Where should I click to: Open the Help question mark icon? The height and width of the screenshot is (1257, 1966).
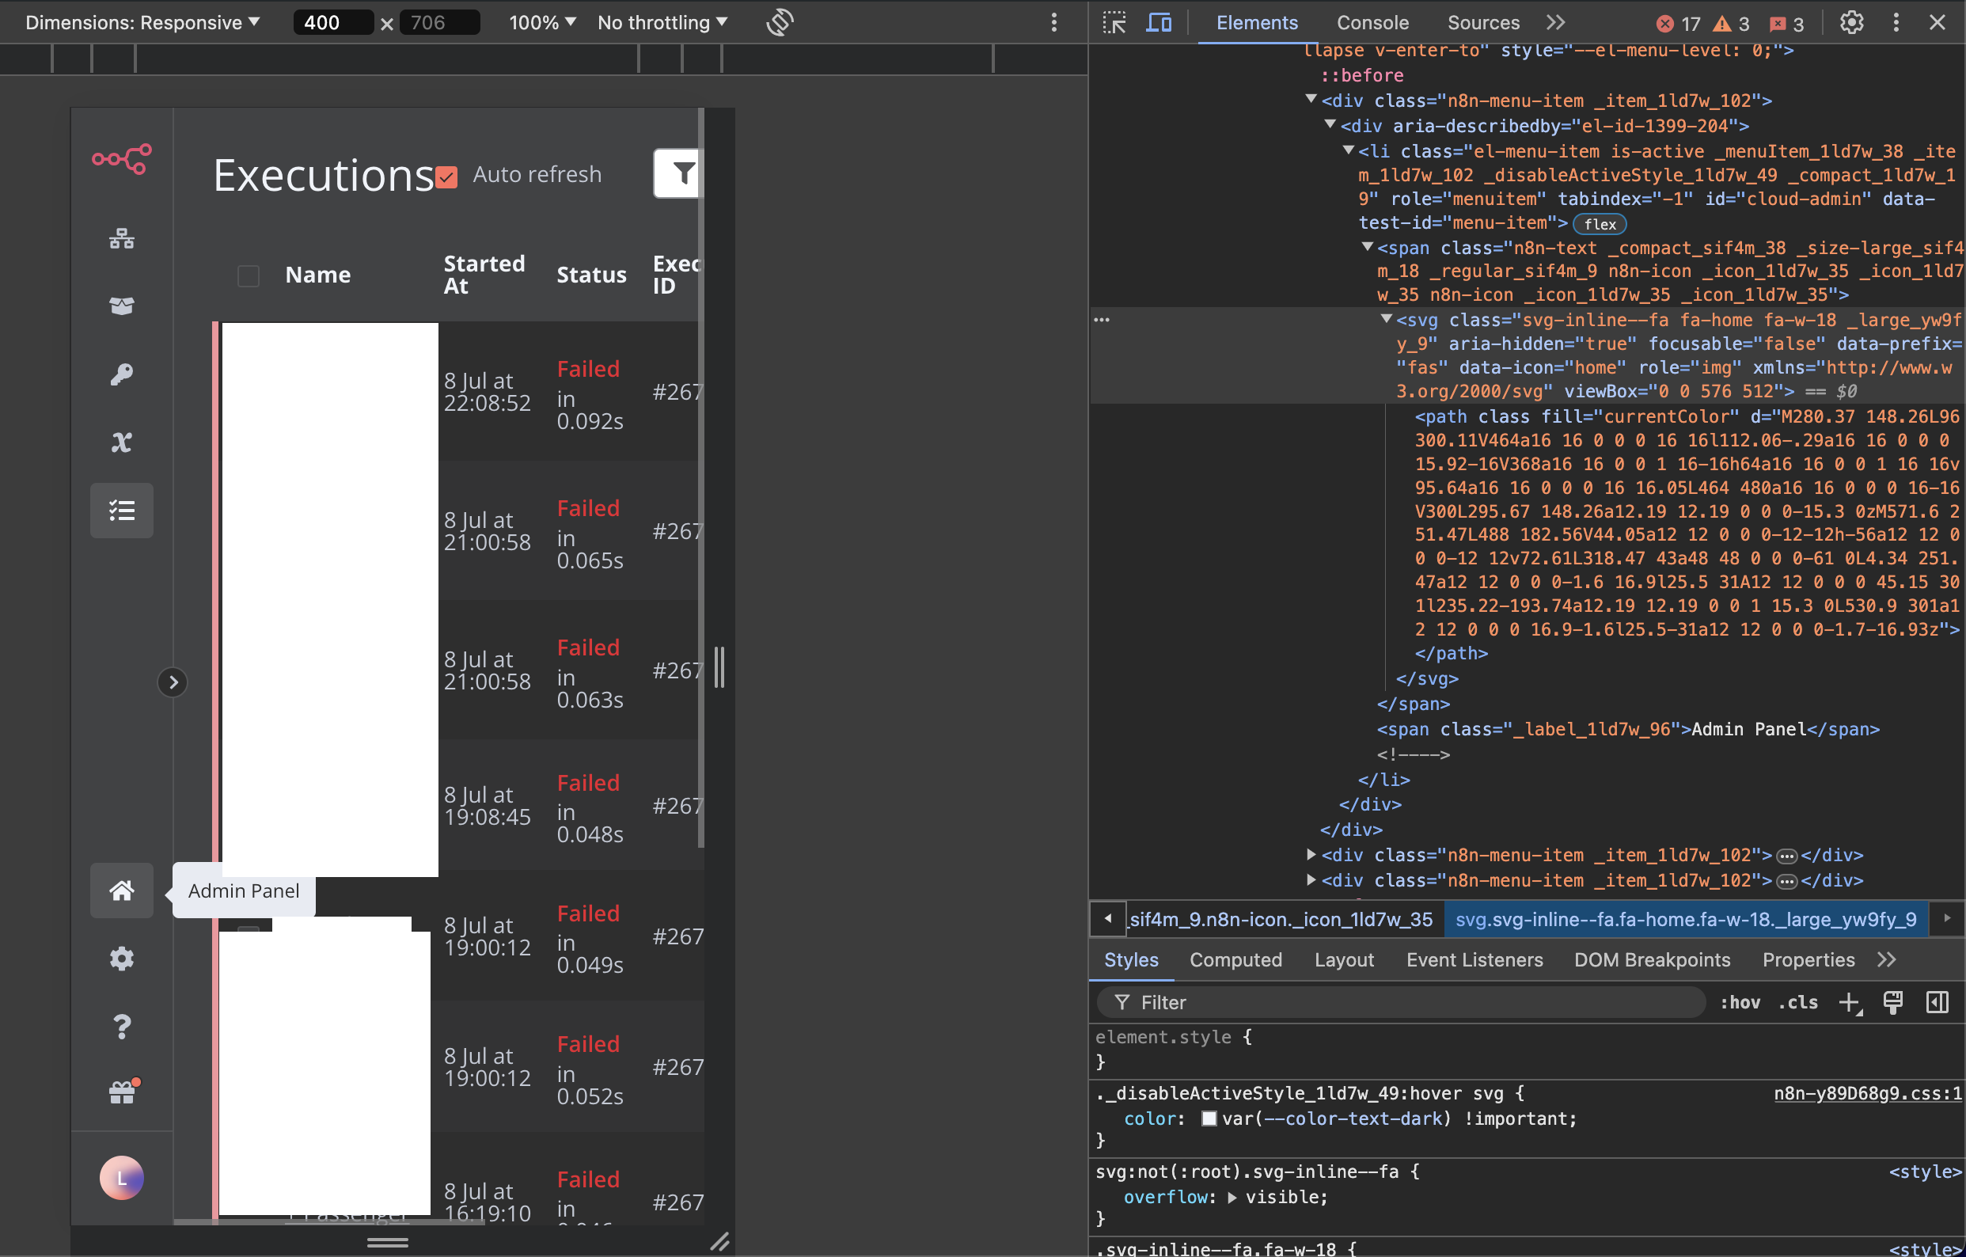(122, 1026)
